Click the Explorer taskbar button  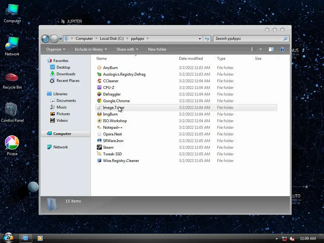pyautogui.click(x=25, y=238)
